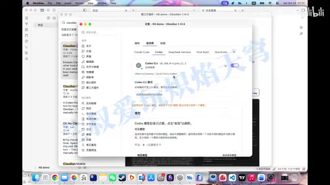Open 编辑器 in settings sidebar
330x185 pixels.
[90, 62]
